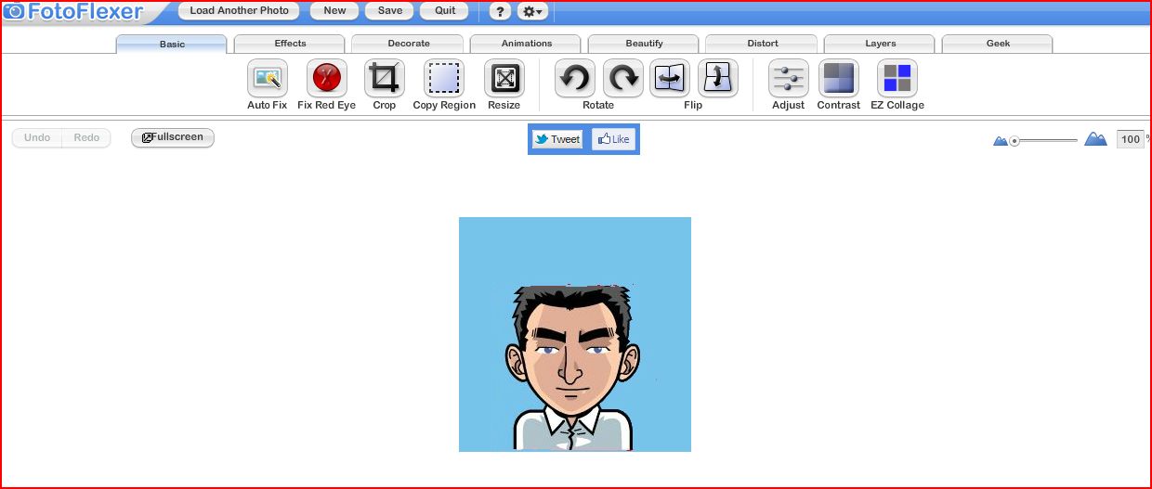Open the Contrast tool
This screenshot has width=1152, height=489.
[839, 79]
